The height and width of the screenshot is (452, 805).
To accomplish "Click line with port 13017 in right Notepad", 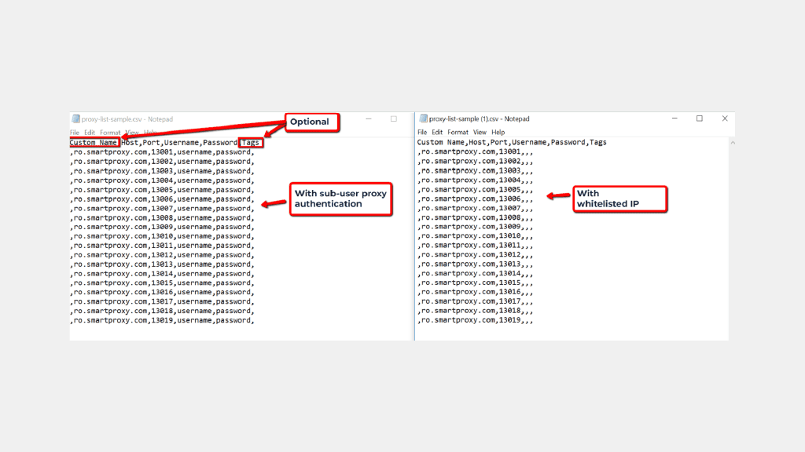I will [x=476, y=301].
